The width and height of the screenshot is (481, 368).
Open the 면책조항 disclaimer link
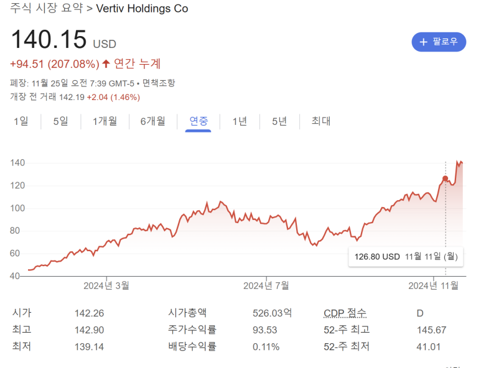point(159,83)
